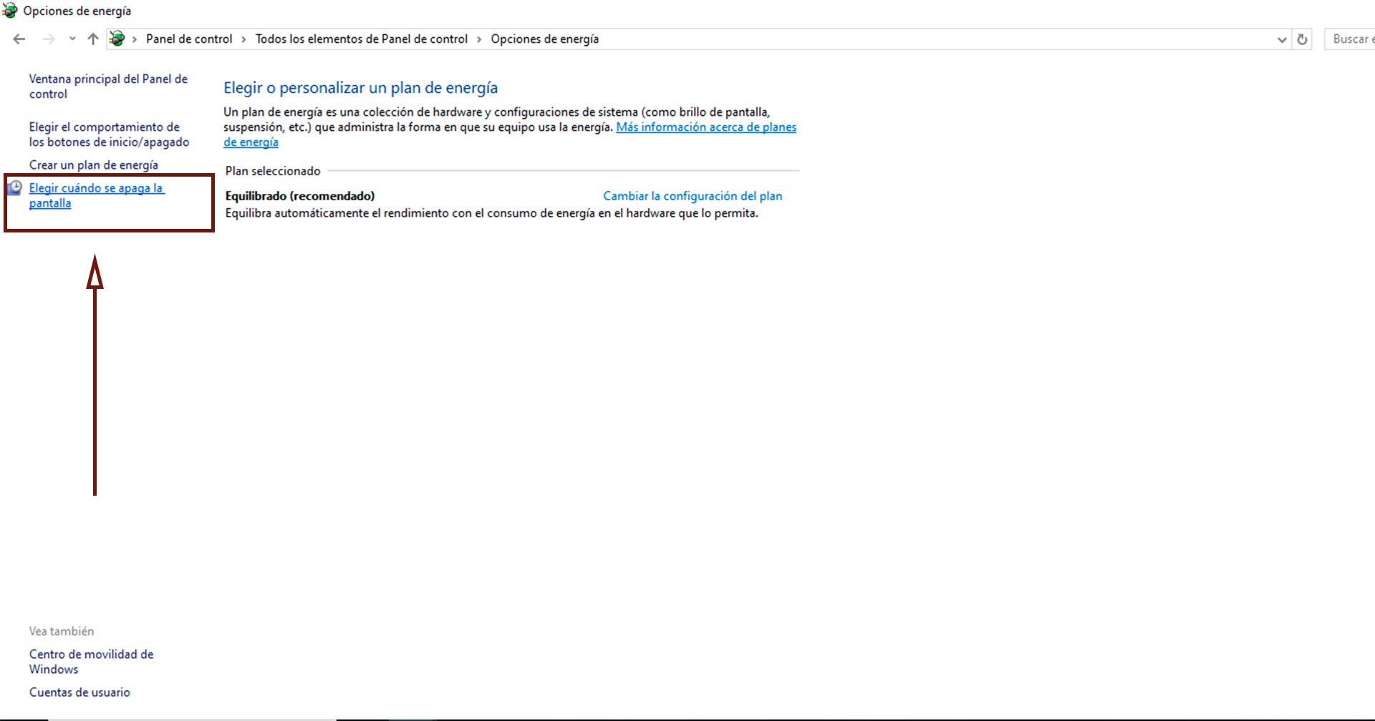Viewport: 1375px width, 721px height.
Task: Click the Buscar search field
Action: point(1351,39)
